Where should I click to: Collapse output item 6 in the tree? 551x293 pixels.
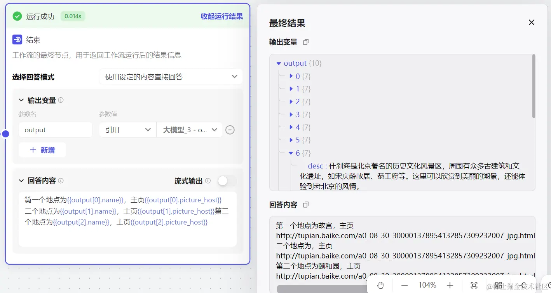click(x=291, y=153)
